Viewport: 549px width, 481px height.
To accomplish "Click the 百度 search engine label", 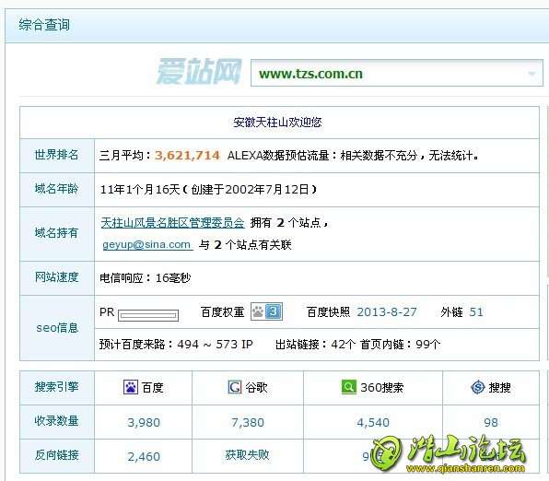I will [153, 387].
